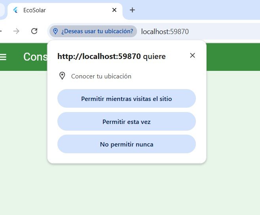Click the location pin icon in popup
This screenshot has width=260, height=215.
62,76
